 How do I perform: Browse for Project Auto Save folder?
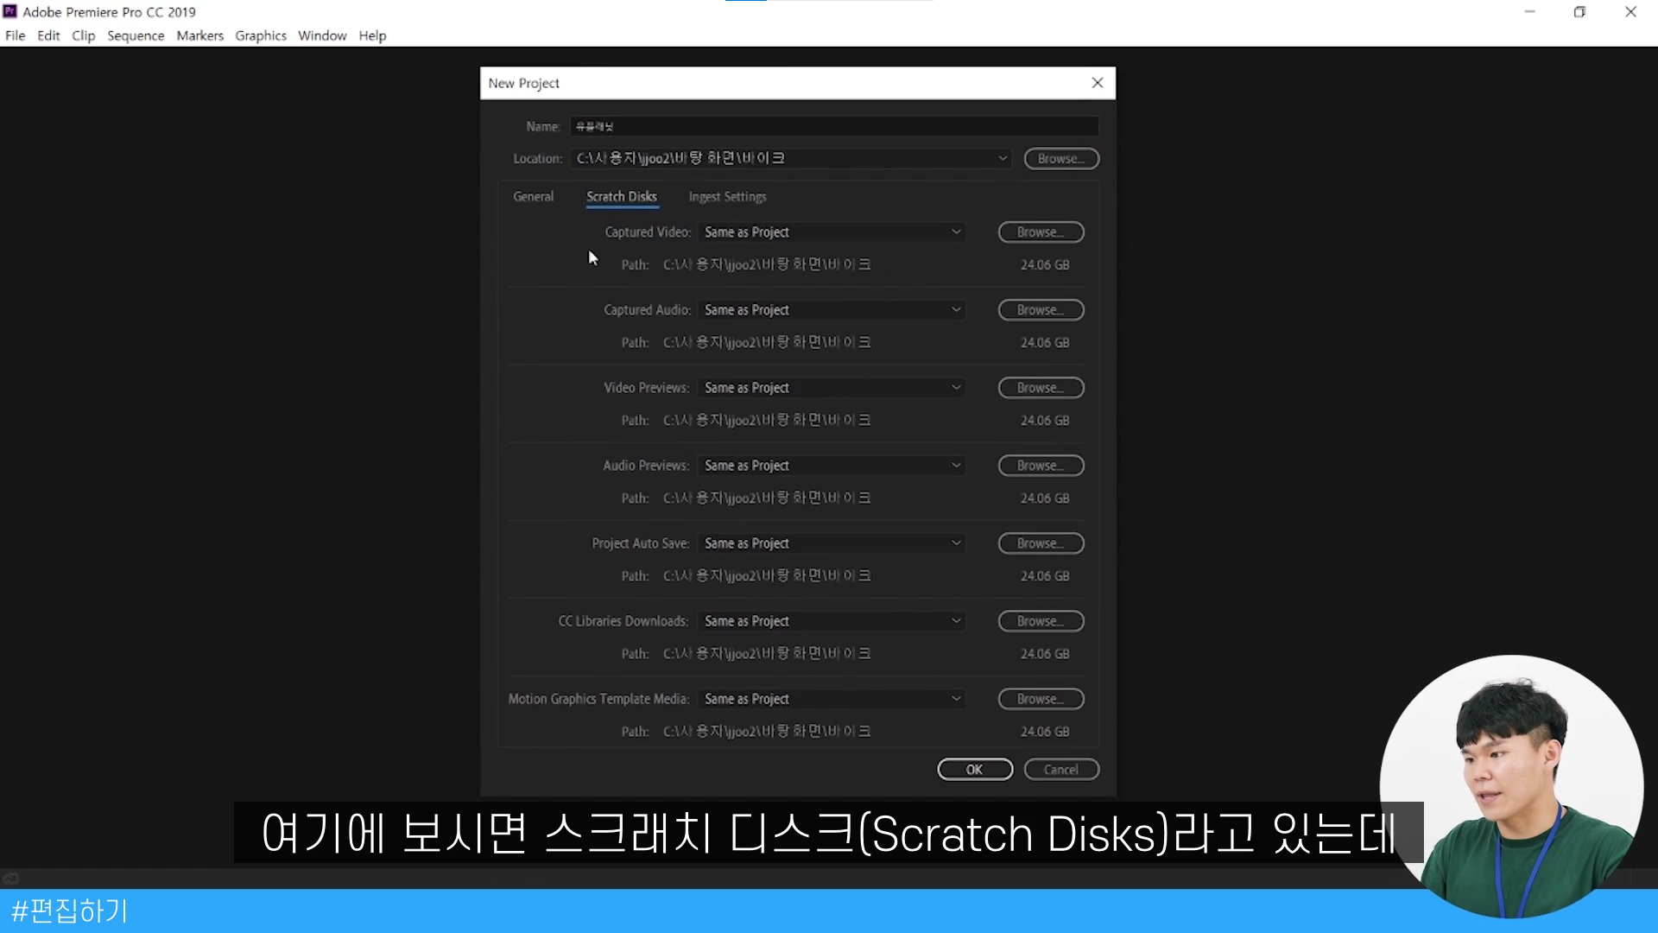tap(1041, 543)
